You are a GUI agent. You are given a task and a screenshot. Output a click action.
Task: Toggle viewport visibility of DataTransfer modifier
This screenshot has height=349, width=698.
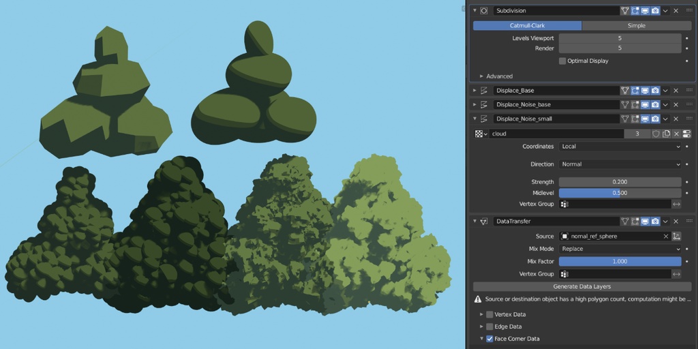point(645,222)
